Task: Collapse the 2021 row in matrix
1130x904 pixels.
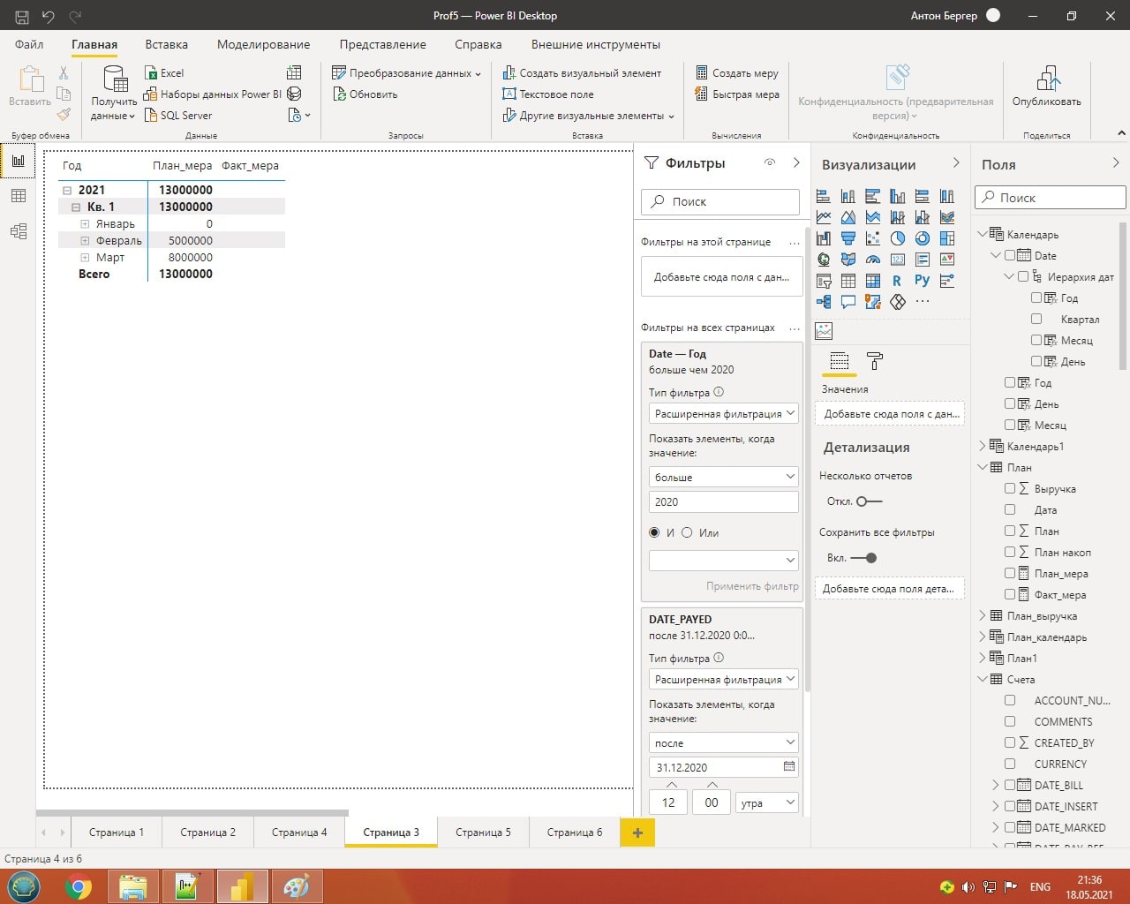Action: [x=67, y=190]
